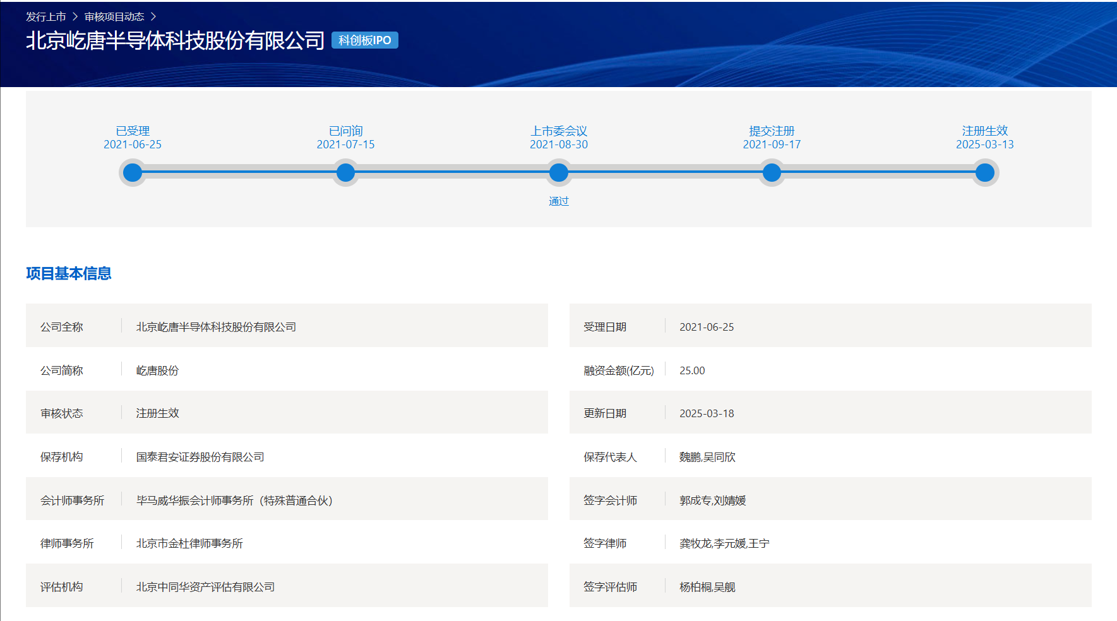Select the 已问询 timeline dot
Image resolution: width=1117 pixels, height=621 pixels.
345,172
